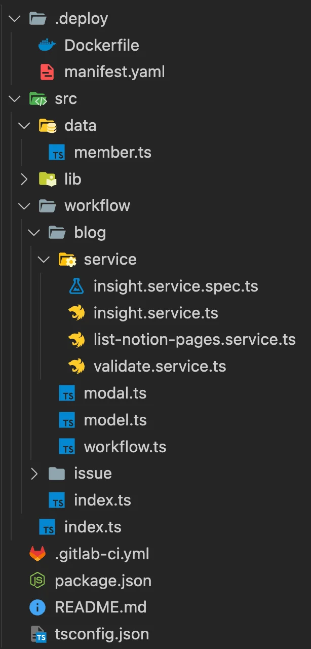Open insight.service.ts in the editor
Viewport: 311px width, 649px height.
coord(155,313)
